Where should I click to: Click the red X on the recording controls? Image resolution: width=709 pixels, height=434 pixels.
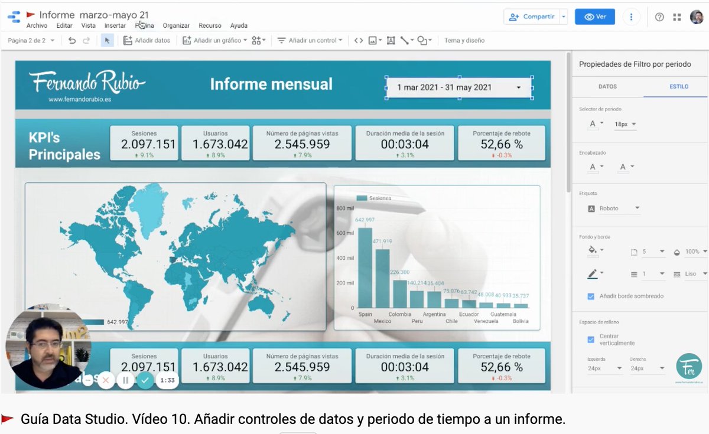click(106, 380)
